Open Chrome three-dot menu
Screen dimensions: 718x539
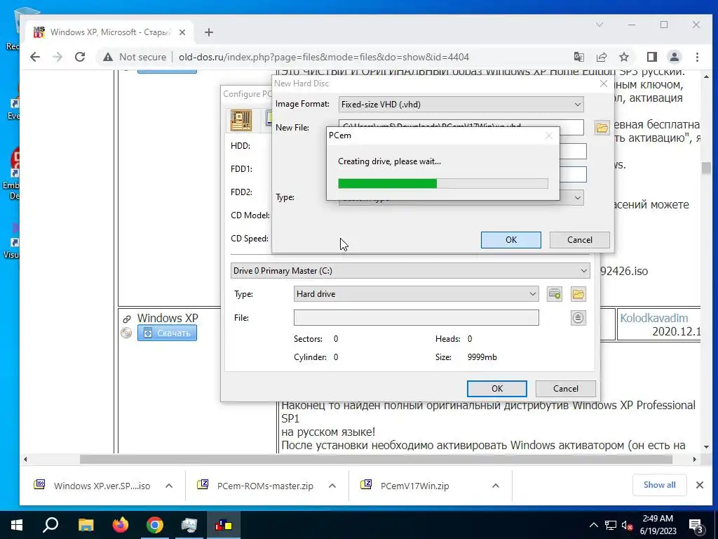pos(697,57)
